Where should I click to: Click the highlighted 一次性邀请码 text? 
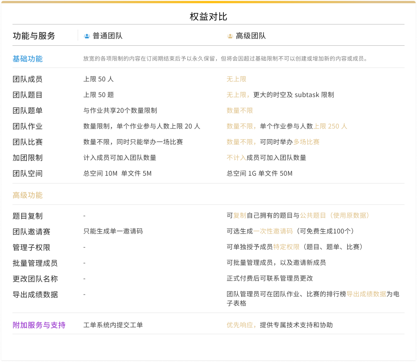273,231
